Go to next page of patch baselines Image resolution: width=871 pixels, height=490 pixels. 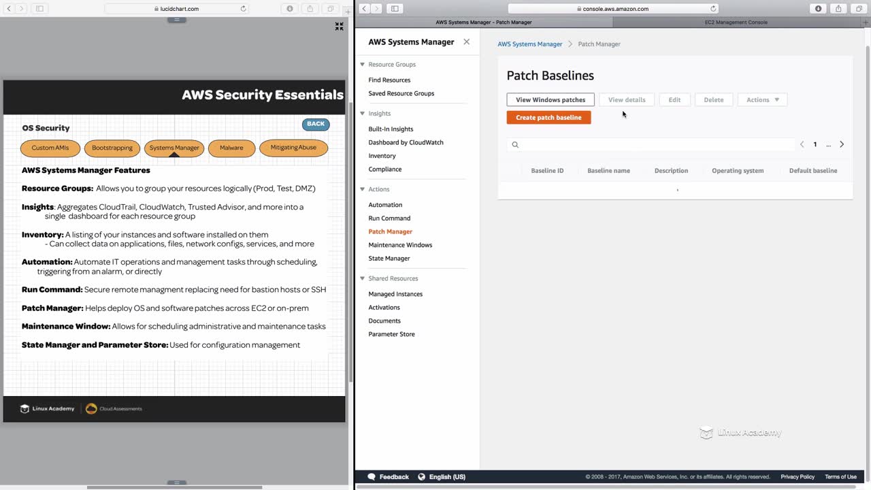[842, 144]
